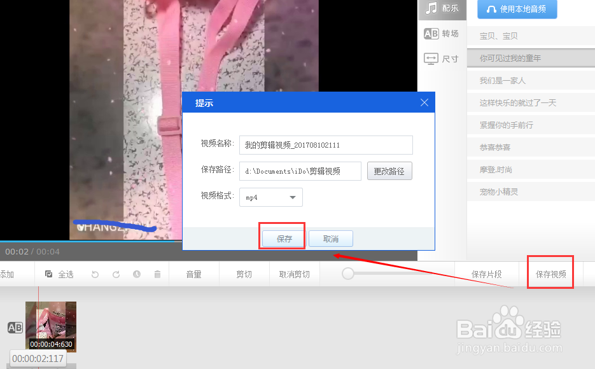The image size is (595, 369).
Task: Open the mp4 video format dropdown
Action: [x=270, y=198]
